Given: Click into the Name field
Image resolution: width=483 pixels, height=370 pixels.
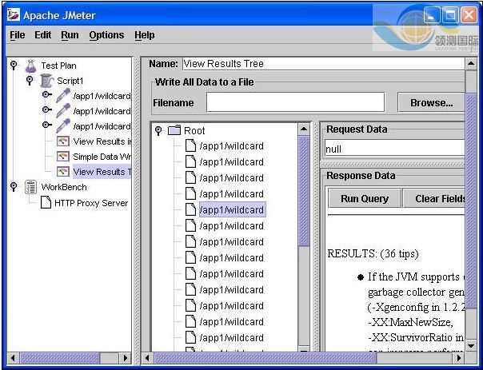Looking at the screenshot, I should 323,64.
